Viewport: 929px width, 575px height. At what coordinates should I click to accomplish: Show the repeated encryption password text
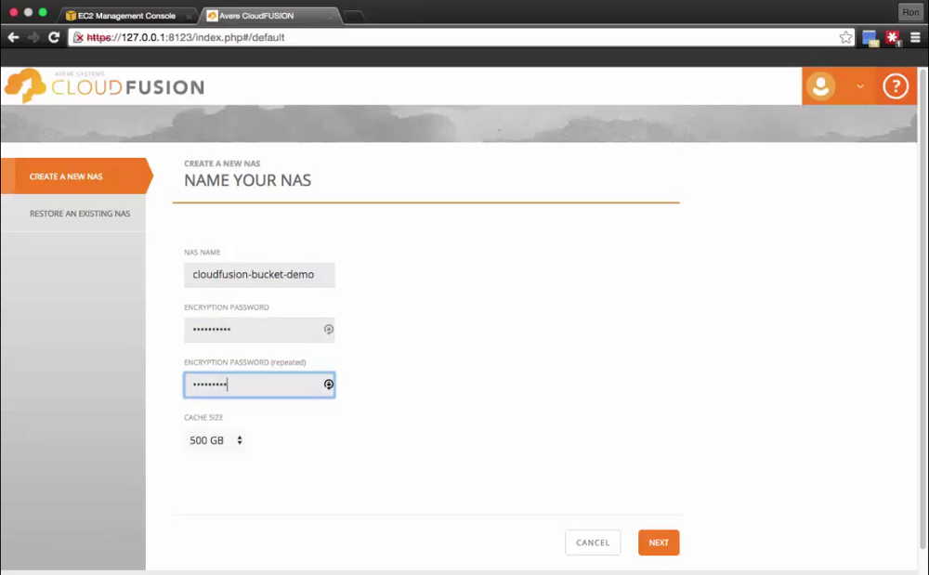click(328, 384)
